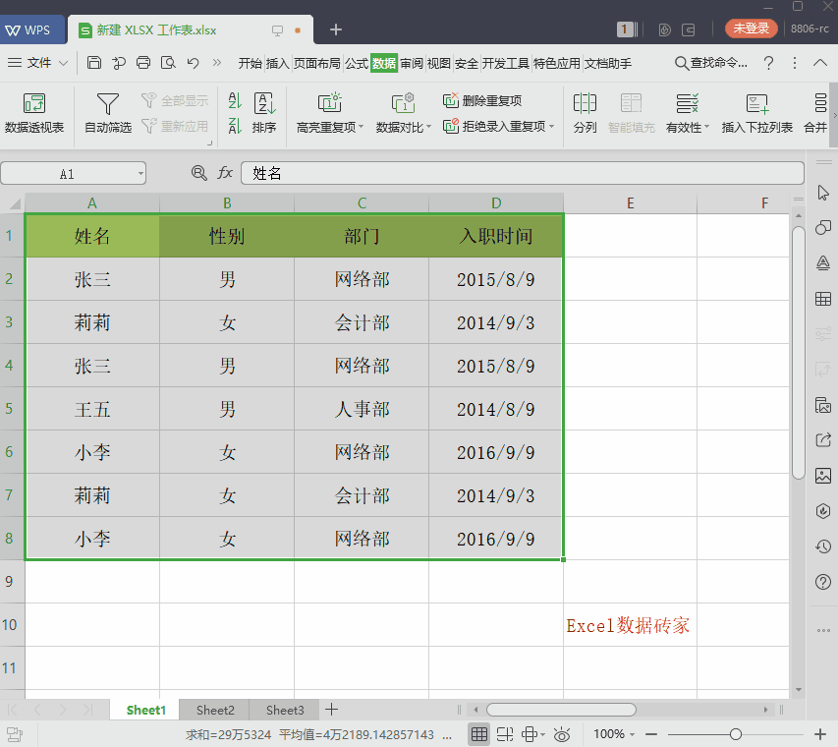Click the sidebar shapes icon
This screenshot has height=747, width=838.
tap(823, 228)
